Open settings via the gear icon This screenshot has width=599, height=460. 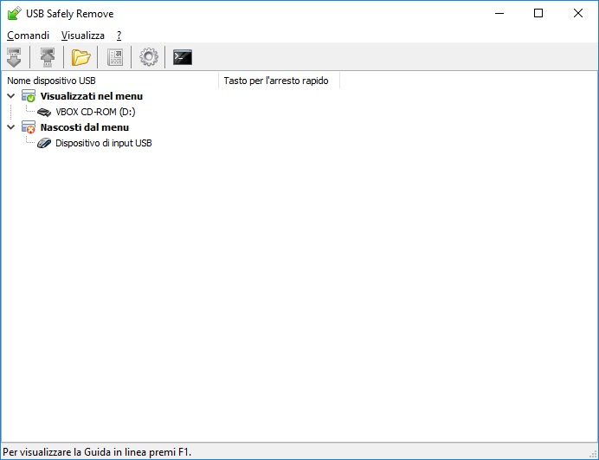(x=149, y=57)
